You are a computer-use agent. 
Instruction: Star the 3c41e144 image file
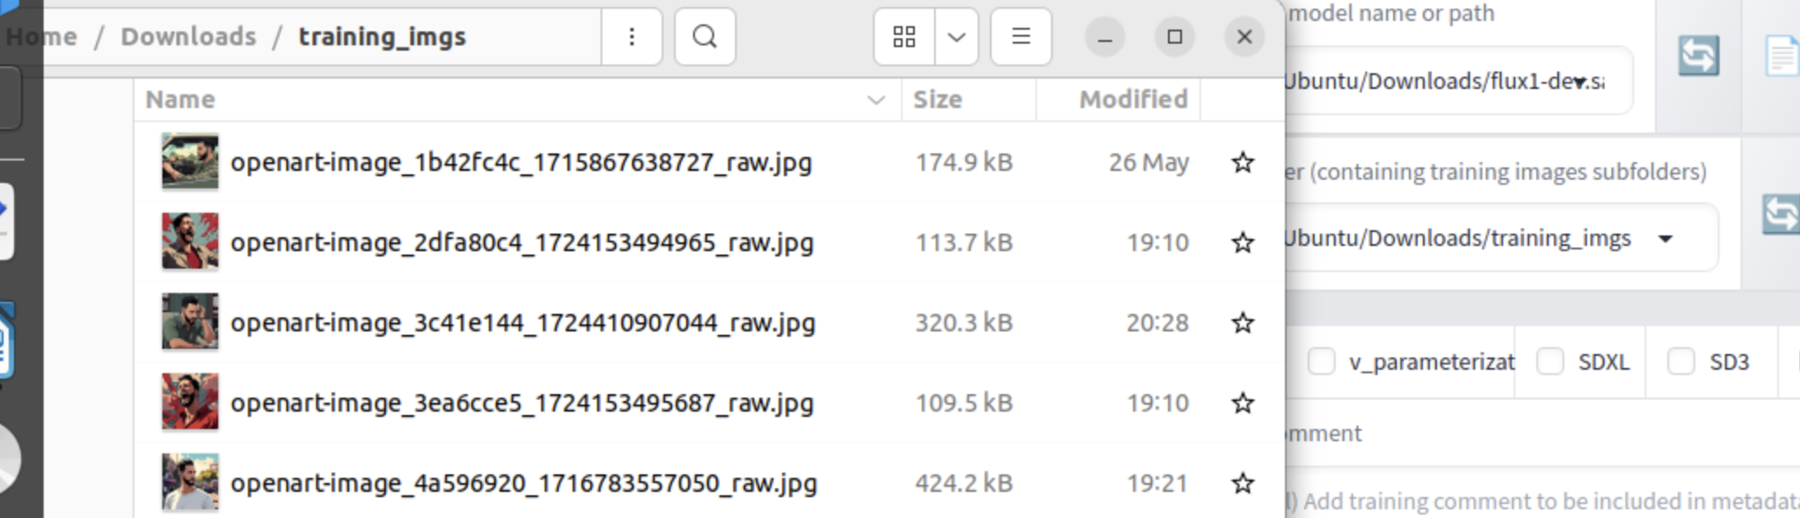pyautogui.click(x=1242, y=323)
